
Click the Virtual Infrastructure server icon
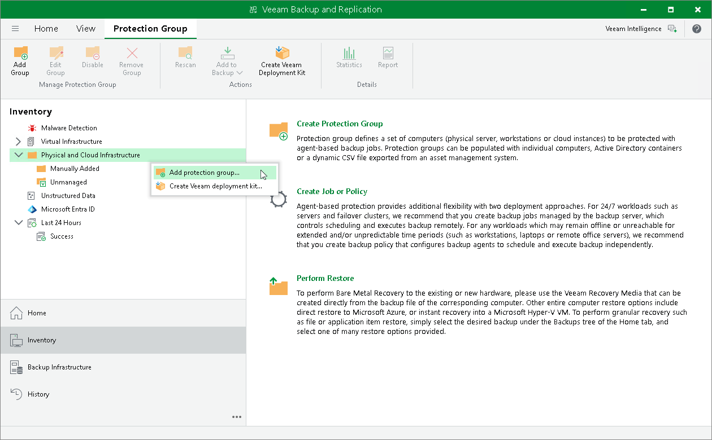[32, 142]
